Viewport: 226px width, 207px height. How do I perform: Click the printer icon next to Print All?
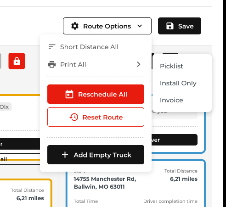52,64
